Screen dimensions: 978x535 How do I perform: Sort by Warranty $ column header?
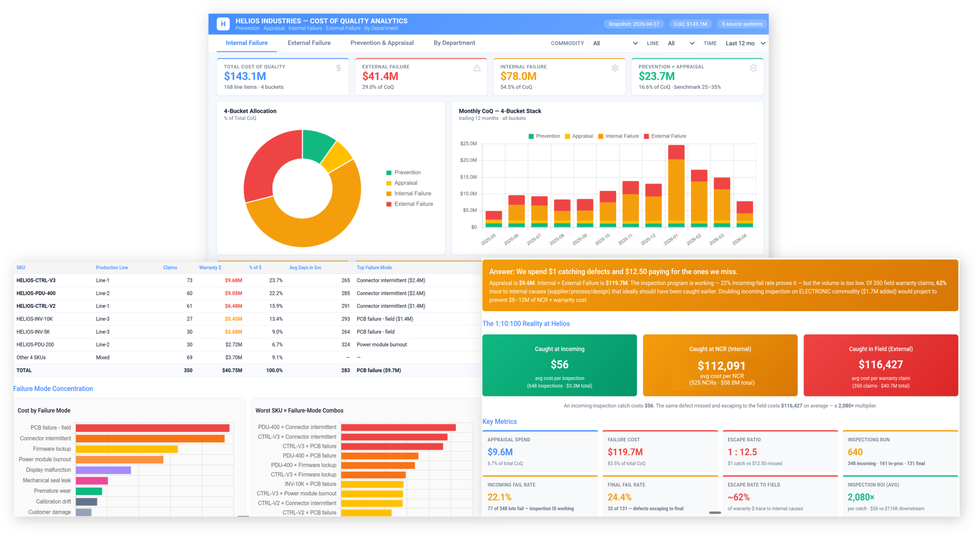[210, 267]
